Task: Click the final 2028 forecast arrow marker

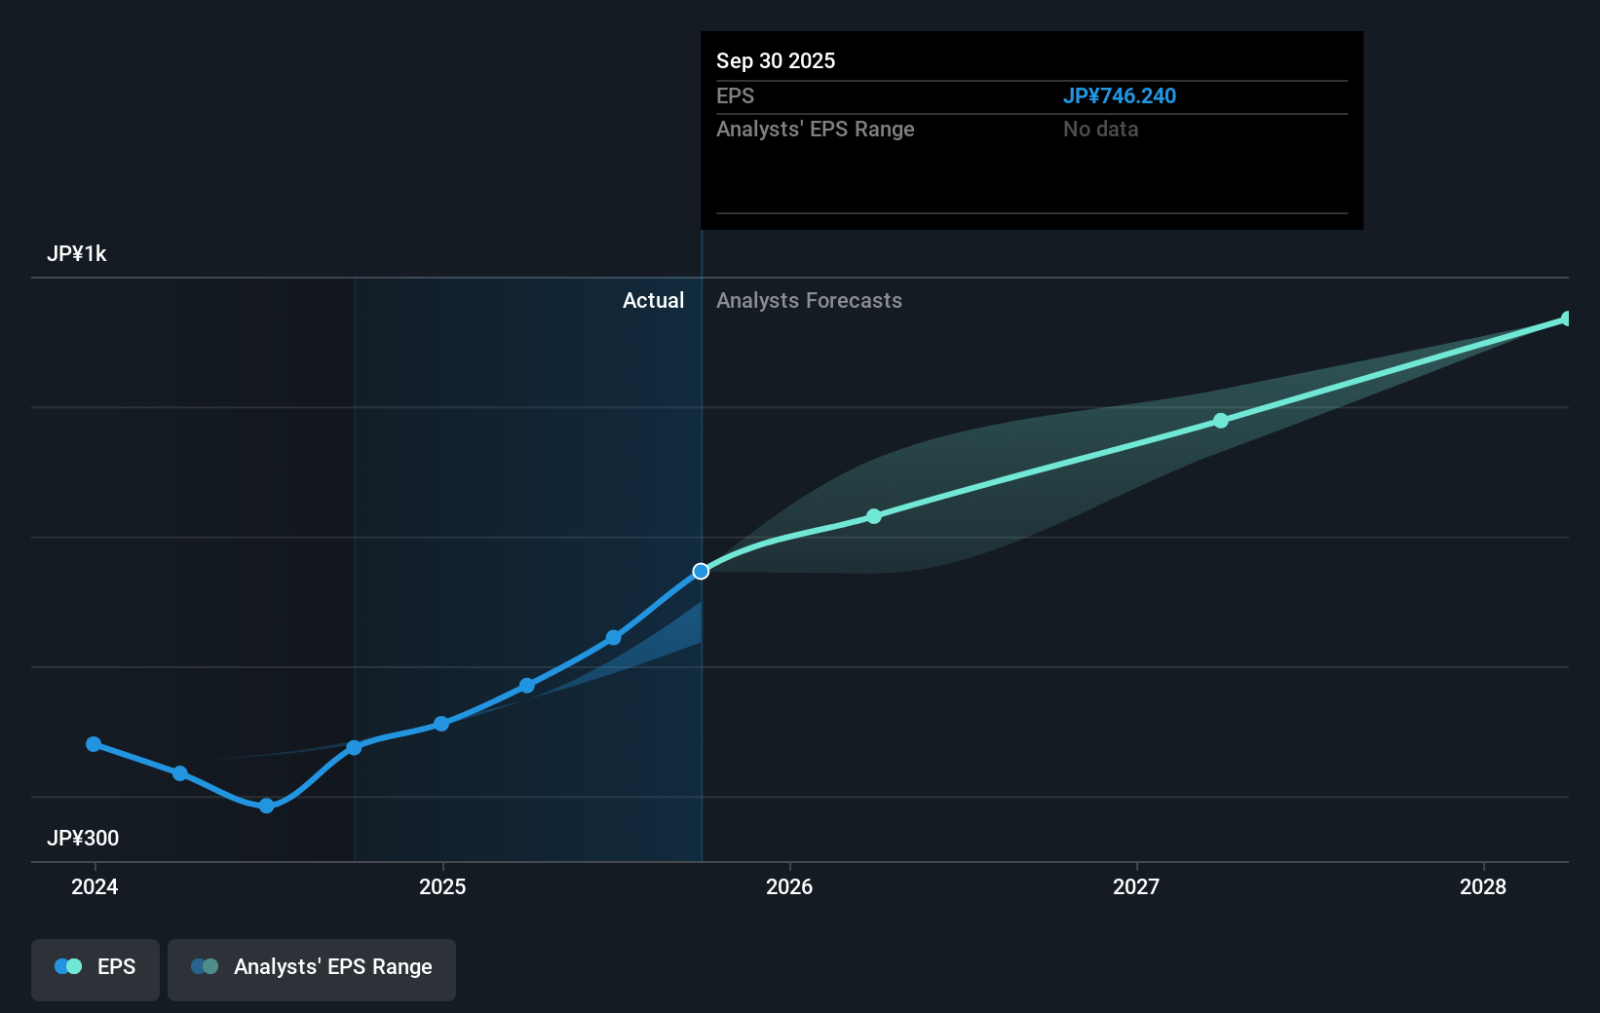Action: 1564,318
